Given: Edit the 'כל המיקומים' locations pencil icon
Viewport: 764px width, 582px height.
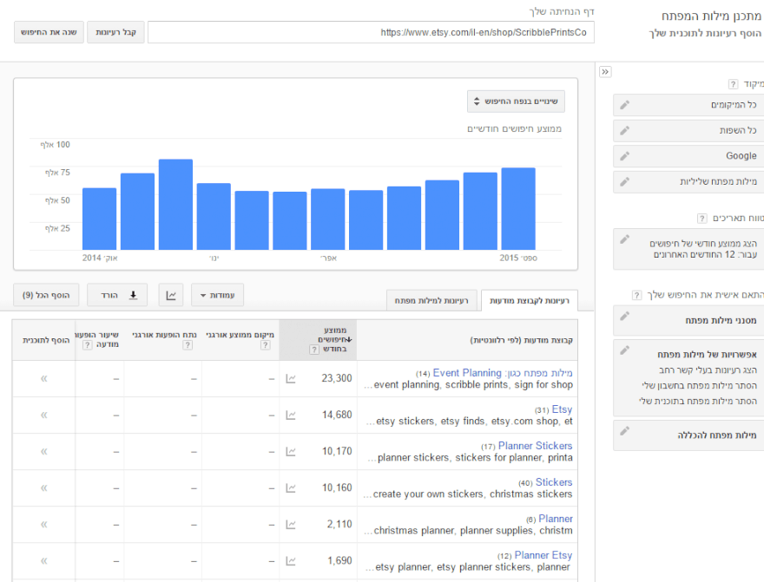Looking at the screenshot, I should click(625, 105).
